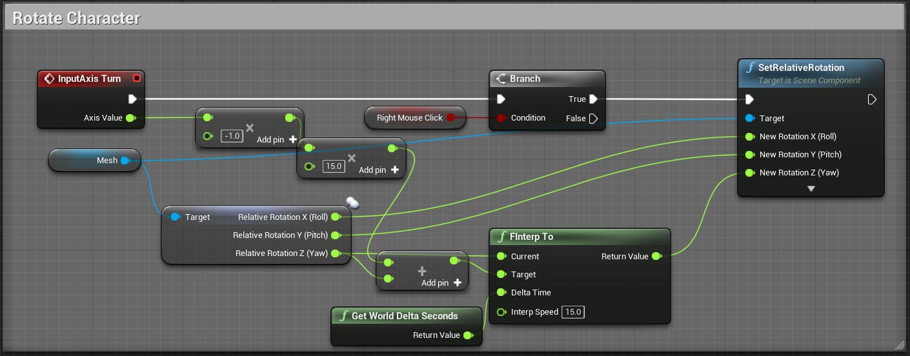Click the -1.0 multiply value field

coord(232,136)
